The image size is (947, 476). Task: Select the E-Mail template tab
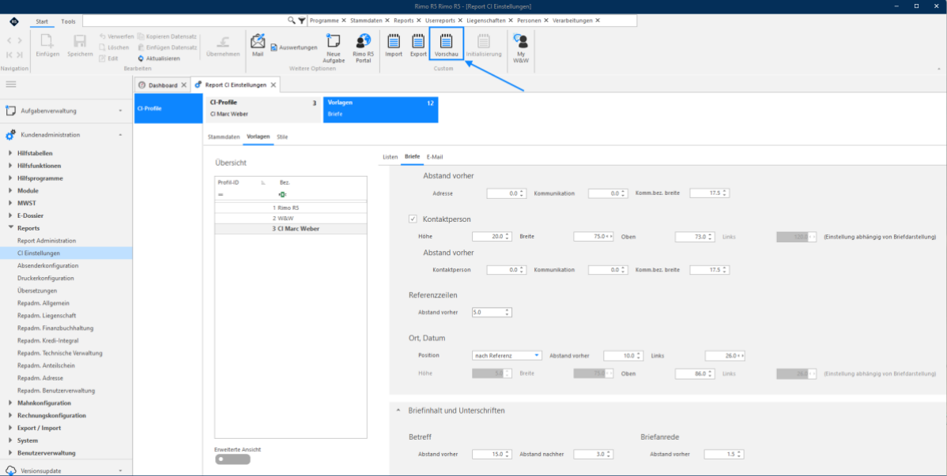point(435,157)
